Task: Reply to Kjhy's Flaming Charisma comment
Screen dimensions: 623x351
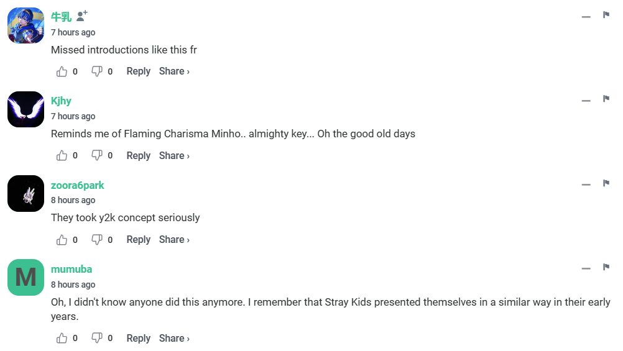Action: click(x=138, y=155)
